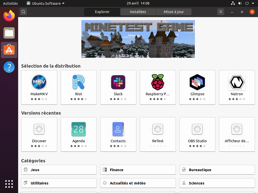Open the ReText placeholder icon
This screenshot has height=193, width=258.
[158, 129]
